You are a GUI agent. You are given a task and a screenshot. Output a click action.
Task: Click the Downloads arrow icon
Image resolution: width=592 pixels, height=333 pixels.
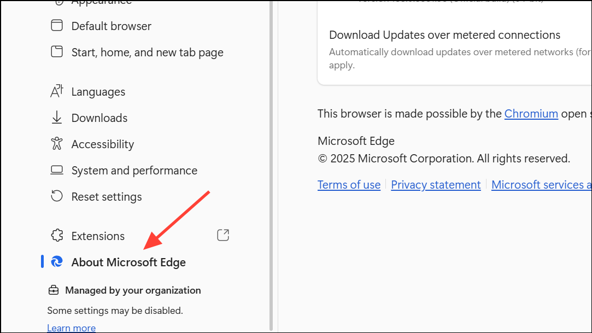point(57,118)
